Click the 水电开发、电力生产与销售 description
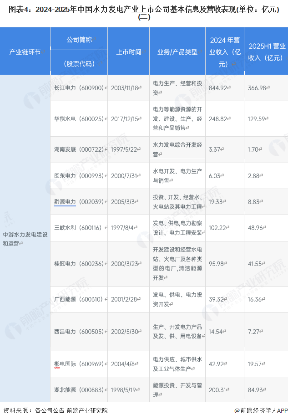Viewport: 288px width, 420px height. [177, 176]
